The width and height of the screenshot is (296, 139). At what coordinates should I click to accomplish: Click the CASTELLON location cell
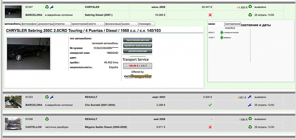click(33, 127)
